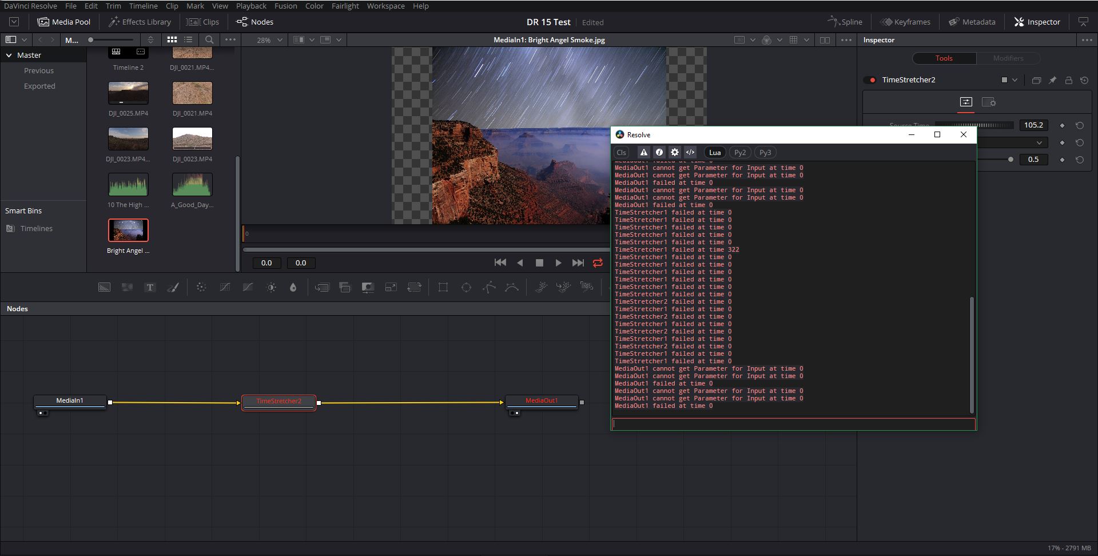Viewport: 1098px width, 556px height.
Task: Pin the TimeStretcher2 inspector panel
Action: point(1052,80)
